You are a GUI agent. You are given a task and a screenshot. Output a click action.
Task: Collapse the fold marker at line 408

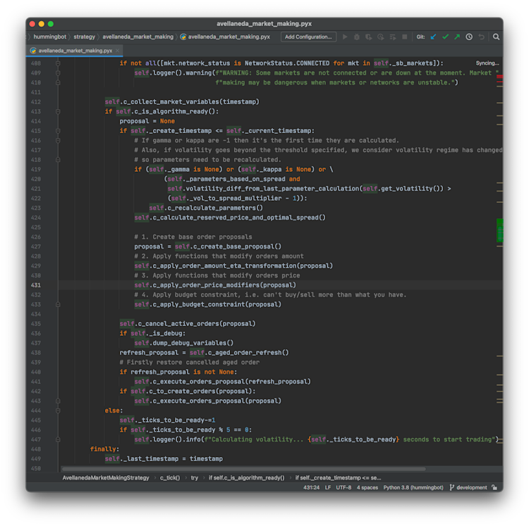tap(58, 63)
